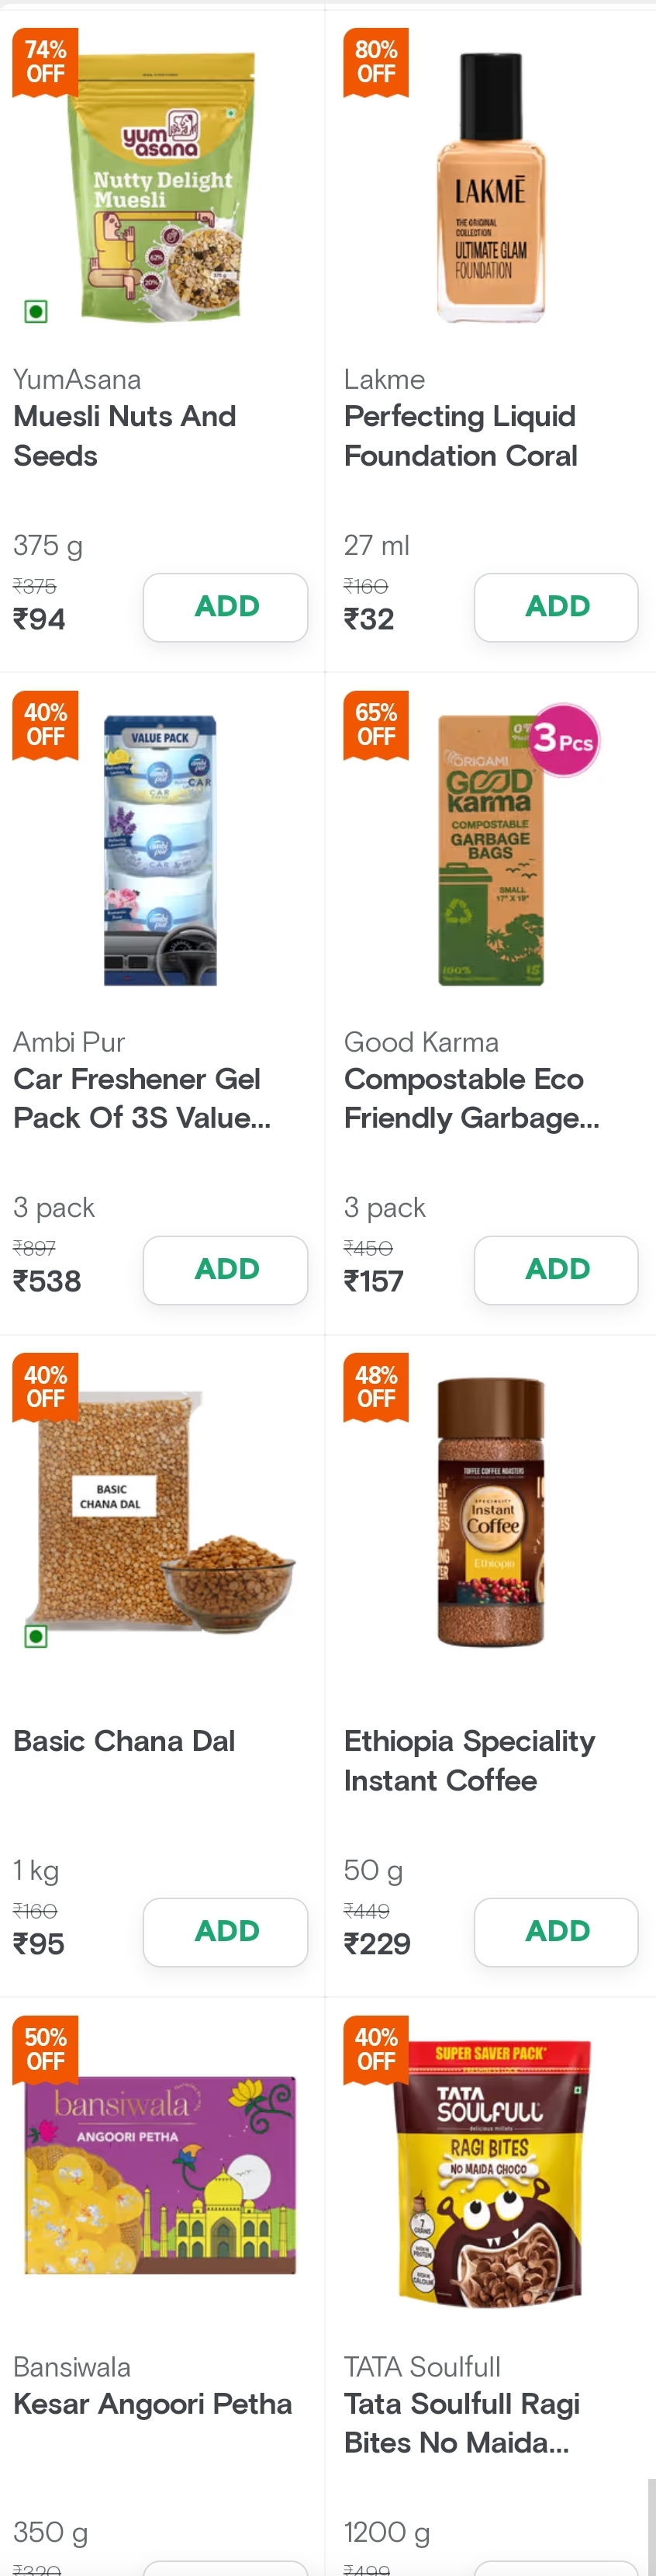
Task: Click the 80% OFF badge on Lakme
Action: coord(375,62)
